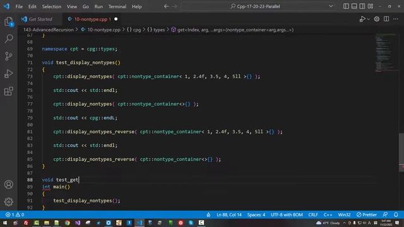Screen dimensions: 404x227
Task: Click the Visual Studio Code taskbar icon
Action: click(x=140, y=223)
